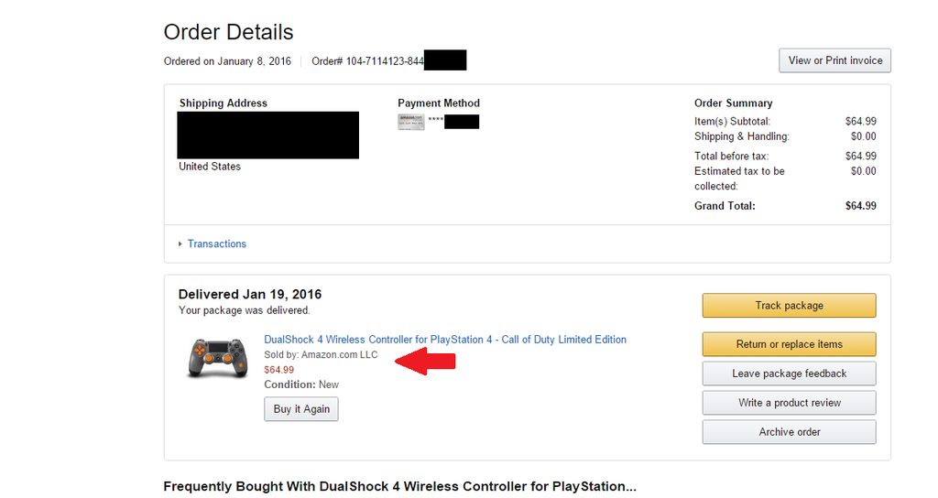Click the red arrow pointing at seller name
Viewport: 938px width, 498px height.
point(425,361)
